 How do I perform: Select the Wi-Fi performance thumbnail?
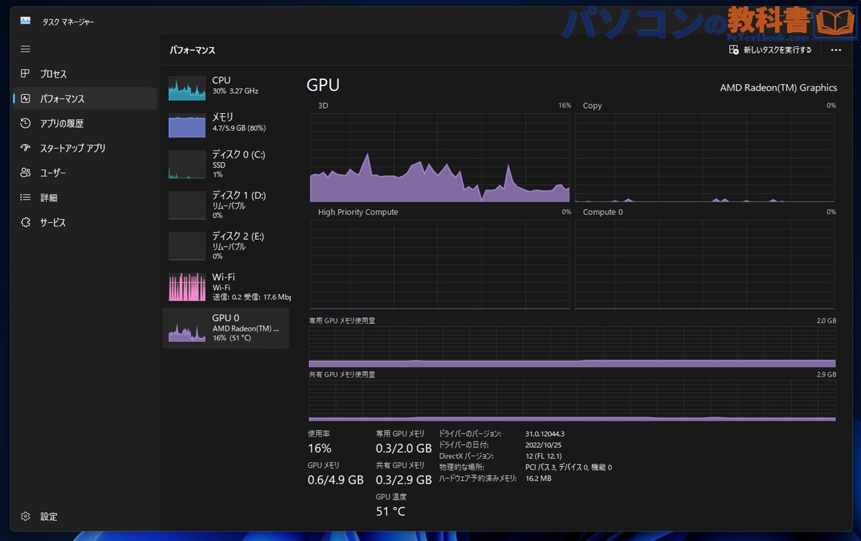[x=225, y=287]
